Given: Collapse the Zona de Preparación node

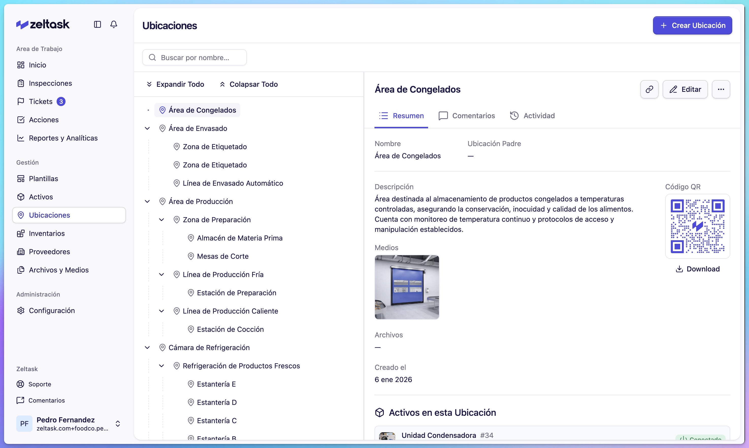Looking at the screenshot, I should pyautogui.click(x=162, y=220).
